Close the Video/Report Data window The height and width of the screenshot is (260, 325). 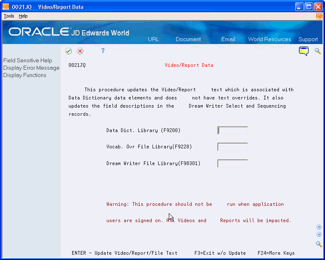click(318, 7)
